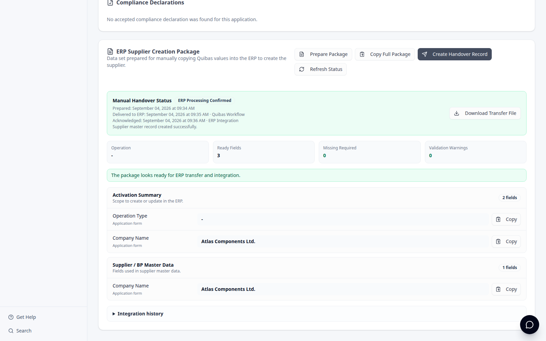546x341 pixels.
Task: Click the 'Supplier master record created successfully.' text
Action: 155,127
